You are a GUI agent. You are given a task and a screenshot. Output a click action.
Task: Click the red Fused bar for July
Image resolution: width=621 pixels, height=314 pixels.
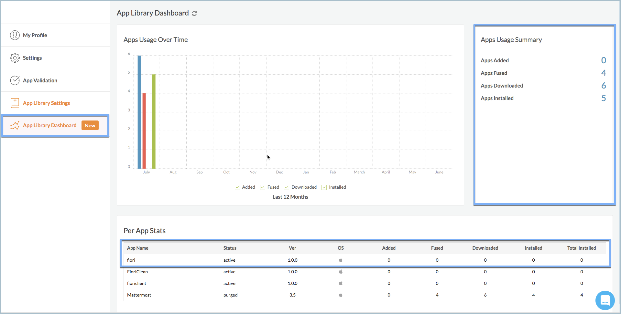pyautogui.click(x=144, y=131)
